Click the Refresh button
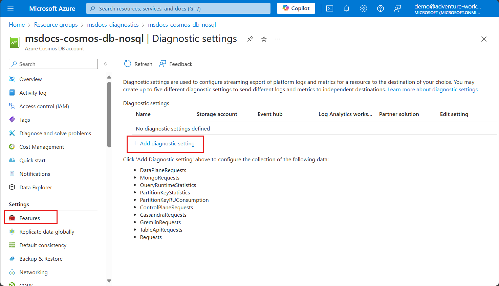Viewport: 499px width, 286px height. (138, 64)
